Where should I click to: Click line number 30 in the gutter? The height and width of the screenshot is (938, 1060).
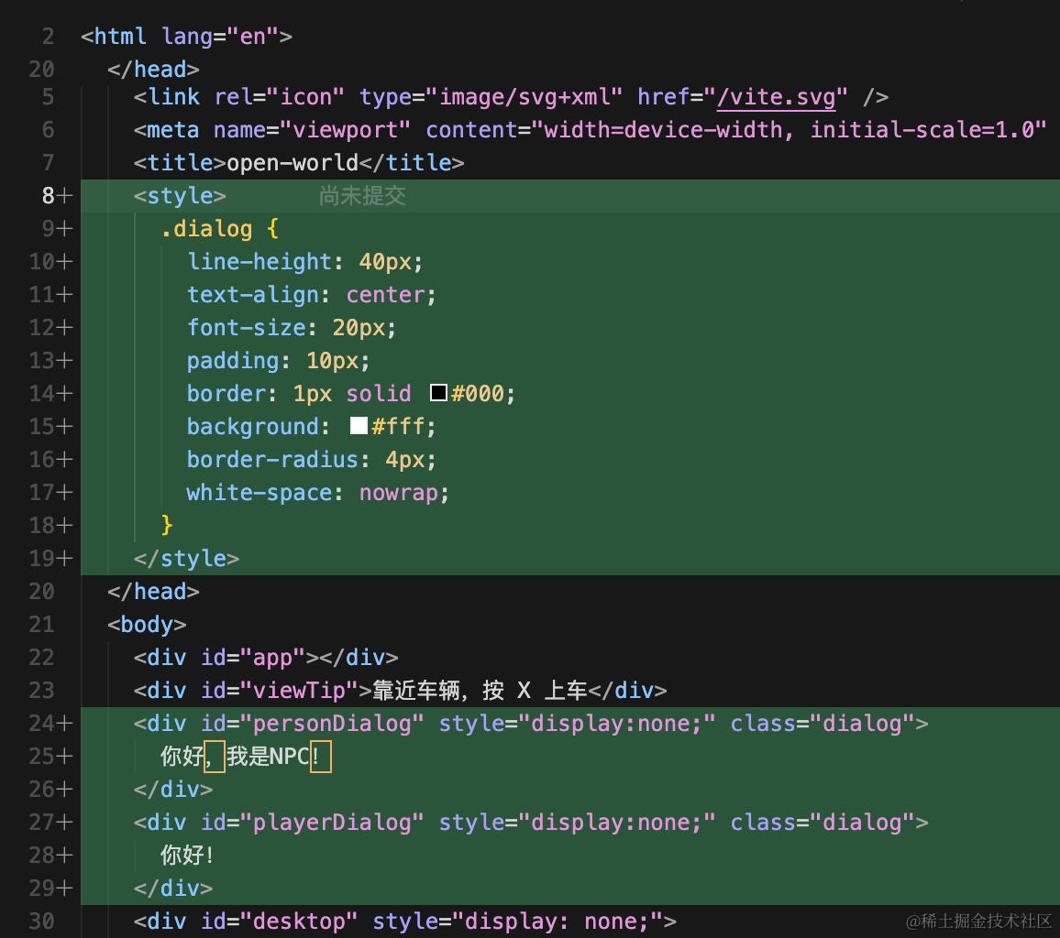coord(41,922)
